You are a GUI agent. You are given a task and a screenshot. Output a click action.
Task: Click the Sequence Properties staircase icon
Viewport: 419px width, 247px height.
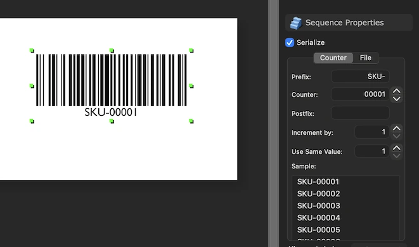[x=296, y=23]
